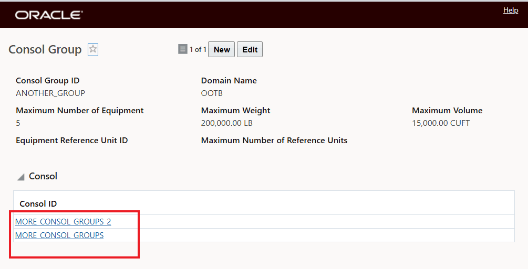The height and width of the screenshot is (269, 528).
Task: Click the Consol Group ID label
Action: [x=47, y=81]
